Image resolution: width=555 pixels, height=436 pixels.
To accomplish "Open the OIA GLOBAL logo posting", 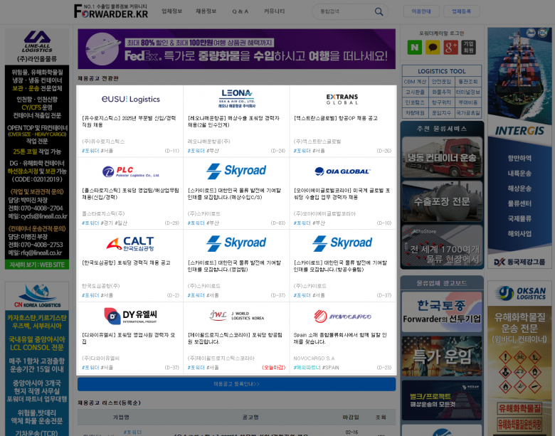I will (342, 171).
